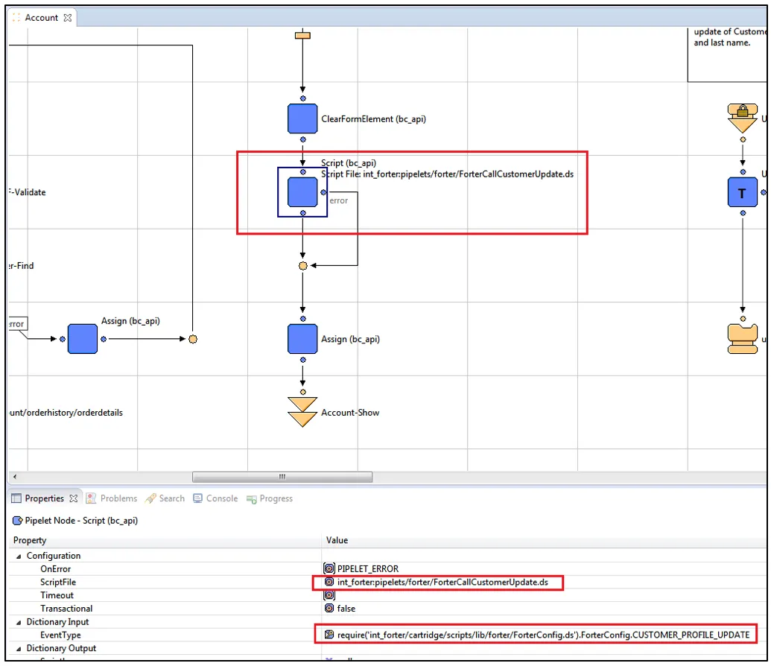
Task: Click the Pipelet Node header icon
Action: pos(18,521)
